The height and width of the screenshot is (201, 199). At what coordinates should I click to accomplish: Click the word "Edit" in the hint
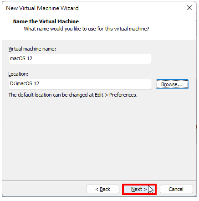pos(99,95)
